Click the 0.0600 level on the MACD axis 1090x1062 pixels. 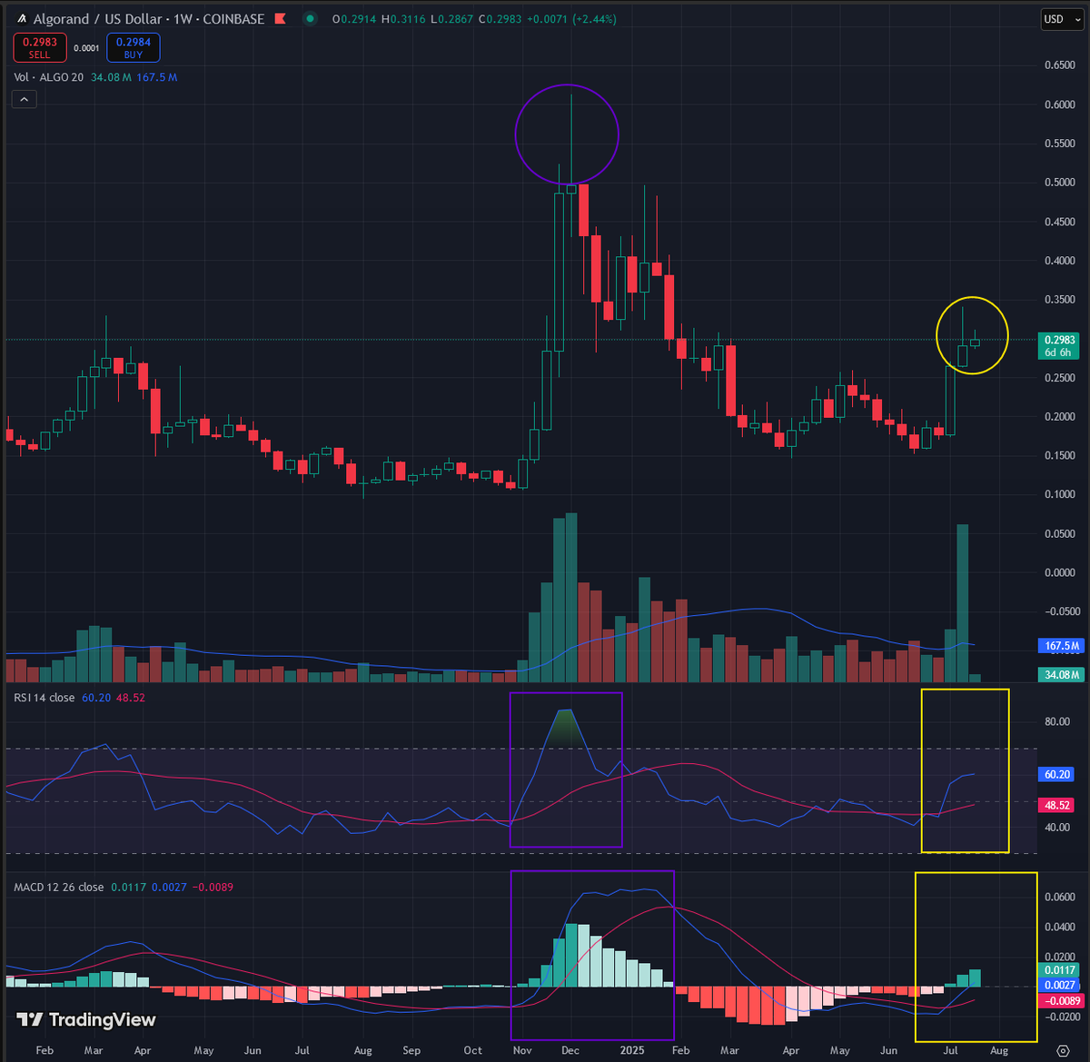point(1059,898)
